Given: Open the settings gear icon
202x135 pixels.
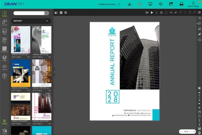Looking at the screenshot, I should pos(199,12).
